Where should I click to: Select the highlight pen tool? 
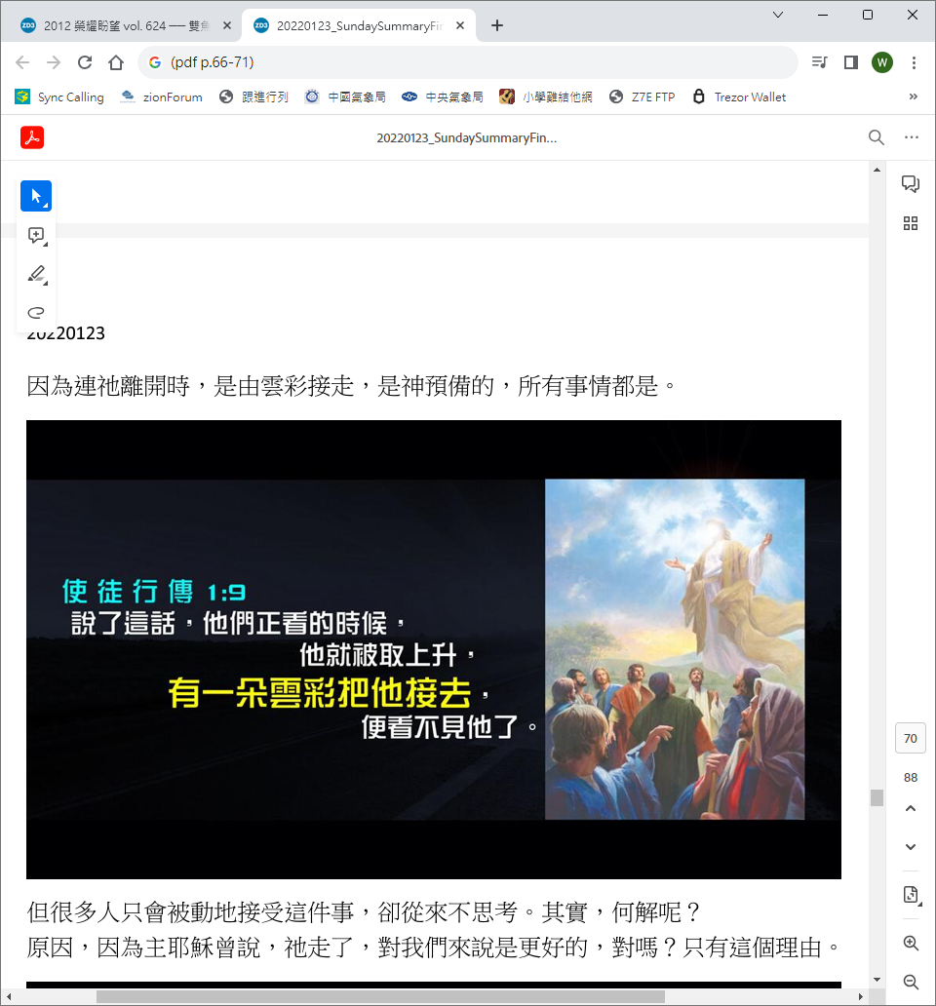pyautogui.click(x=36, y=275)
